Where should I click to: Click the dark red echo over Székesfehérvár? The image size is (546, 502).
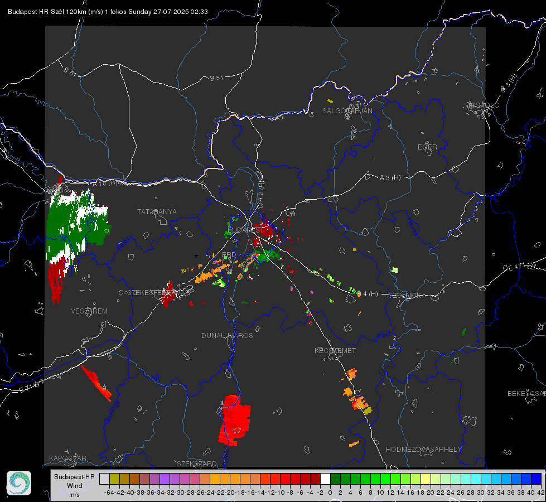(168, 294)
